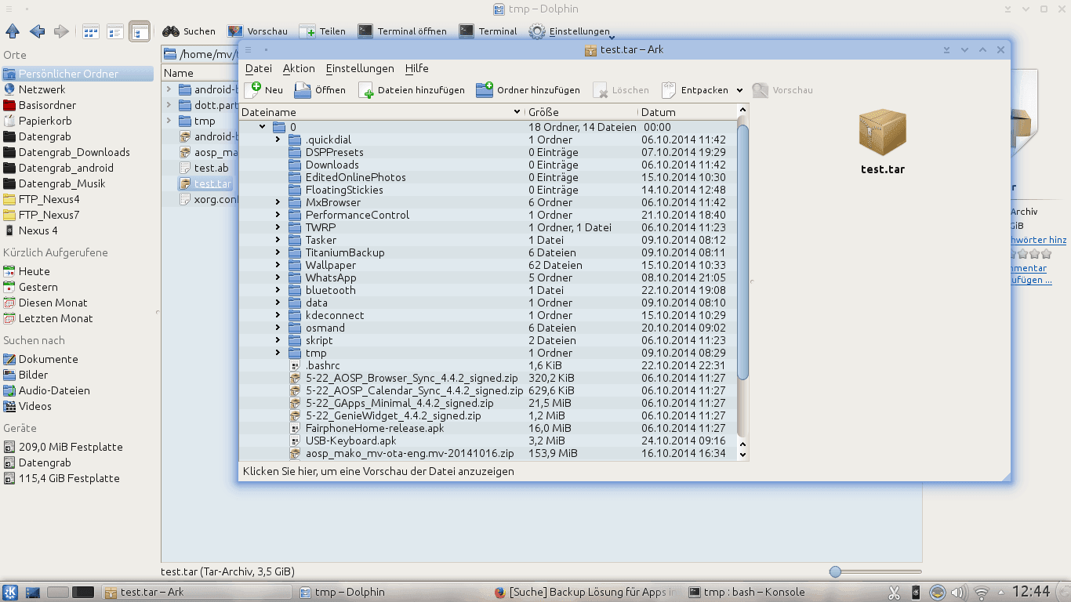Open the Aktion menu in Ark
The height and width of the screenshot is (602, 1071).
coord(299,68)
